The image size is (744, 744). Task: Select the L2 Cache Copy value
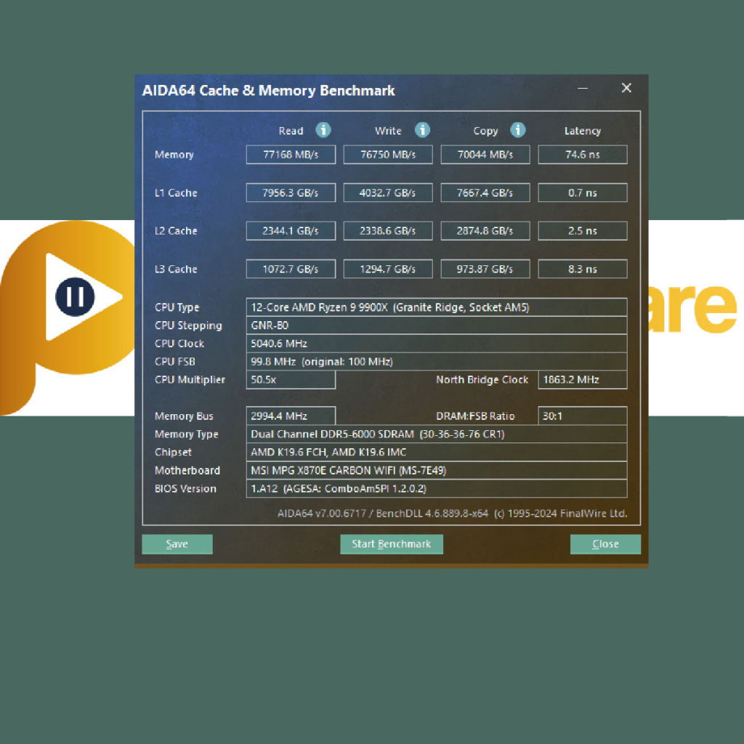485,231
